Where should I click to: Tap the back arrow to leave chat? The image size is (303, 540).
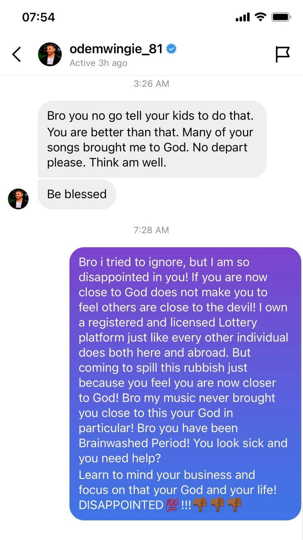17,54
